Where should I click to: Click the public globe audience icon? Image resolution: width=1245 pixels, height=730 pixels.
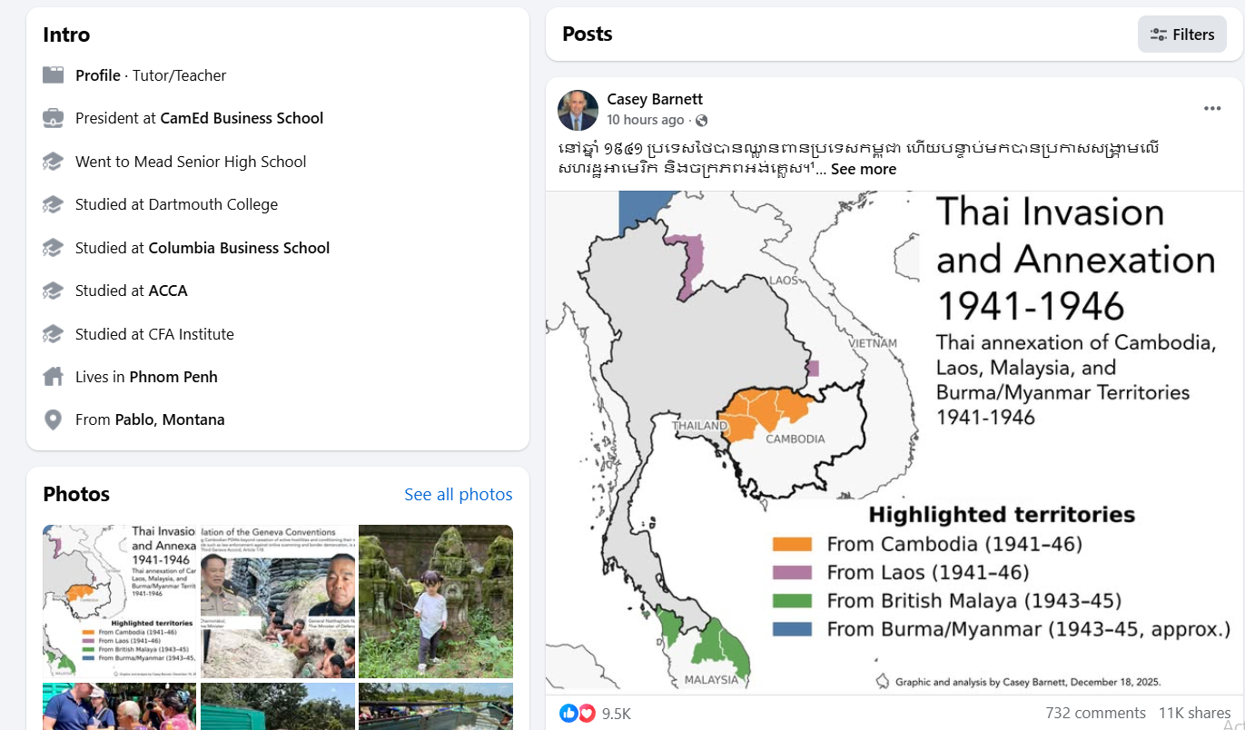701,121
